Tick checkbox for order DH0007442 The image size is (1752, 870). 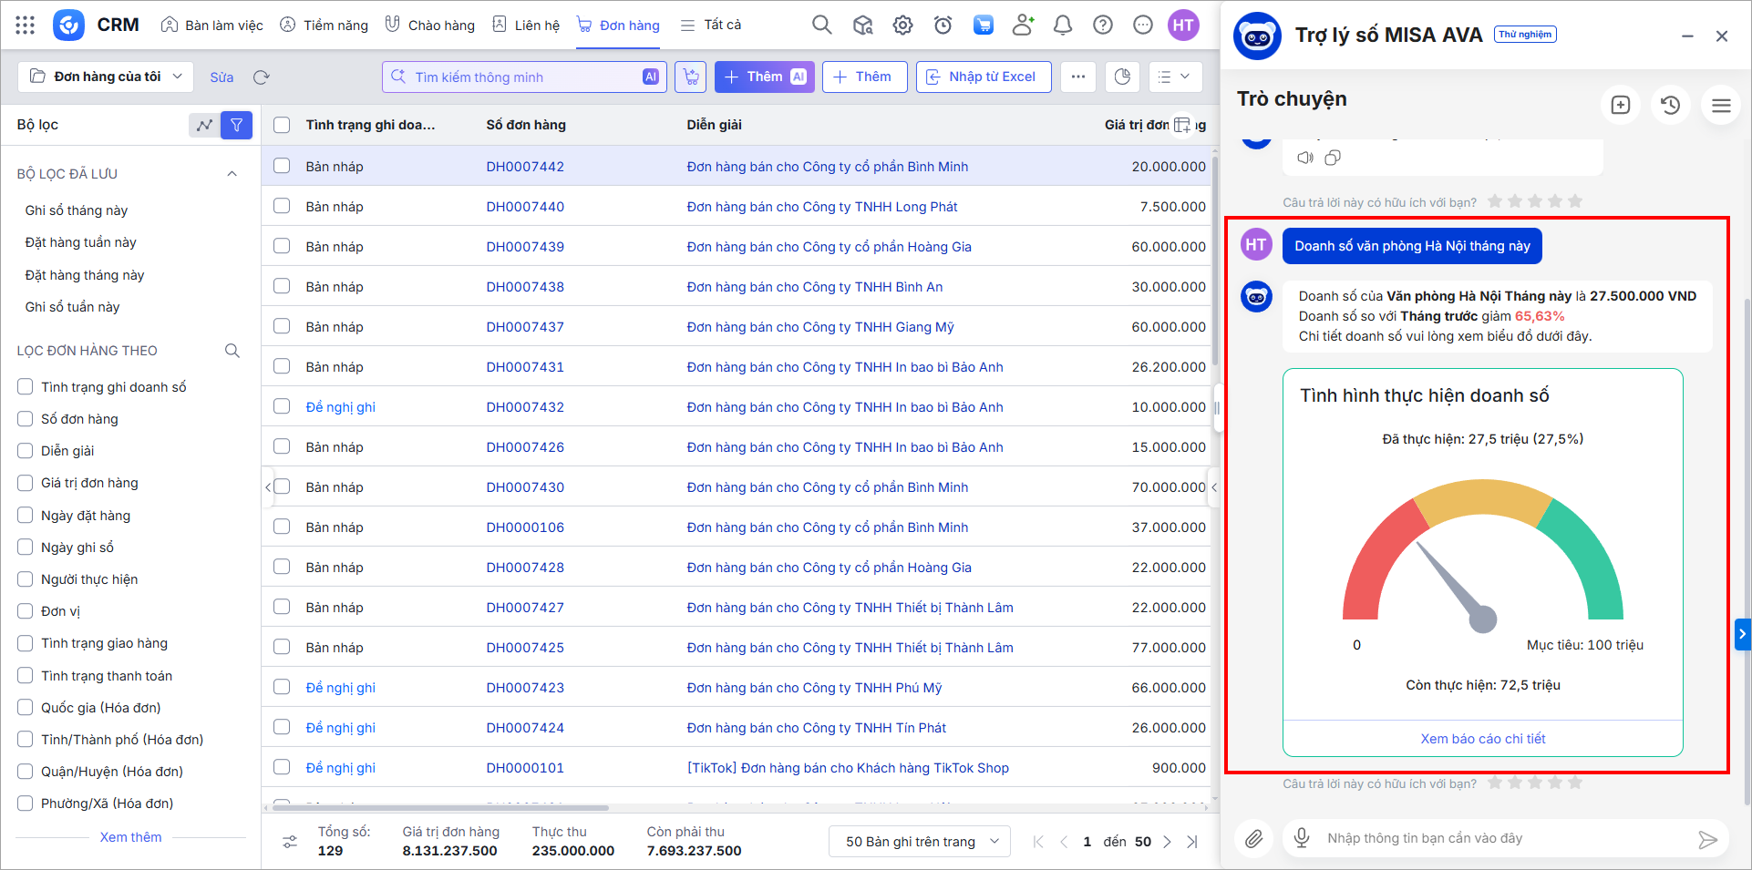282,166
